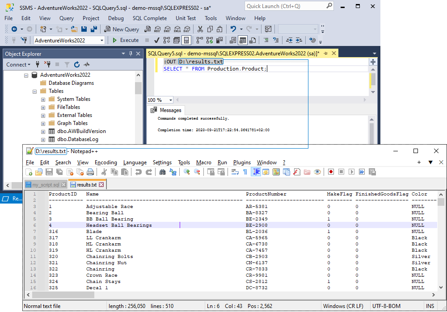Click the Document Map icon in Notepad++
The height and width of the screenshot is (312, 447).
pos(276,172)
